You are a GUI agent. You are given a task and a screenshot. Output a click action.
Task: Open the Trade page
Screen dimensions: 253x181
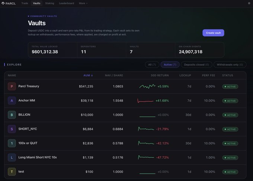coord(25,3)
